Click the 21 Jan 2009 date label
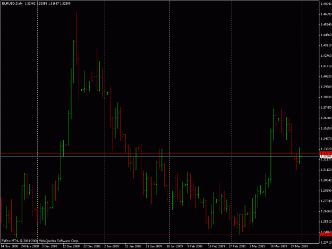332x249 pixels. [x=154, y=246]
